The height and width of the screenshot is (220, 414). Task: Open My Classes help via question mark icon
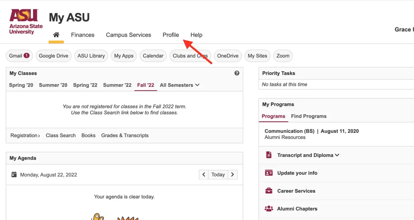pyautogui.click(x=237, y=73)
